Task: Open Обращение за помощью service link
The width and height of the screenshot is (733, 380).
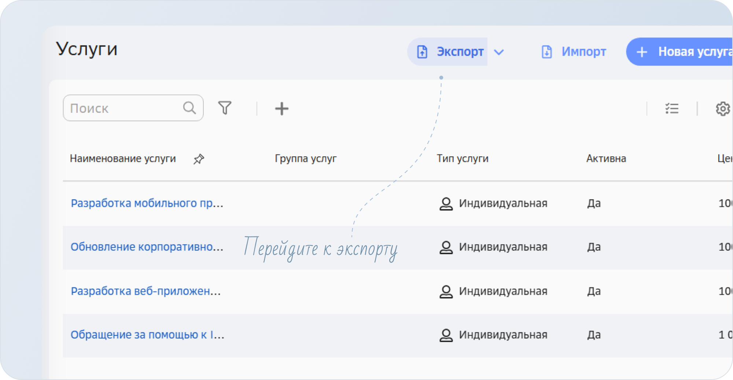Action: (x=147, y=335)
